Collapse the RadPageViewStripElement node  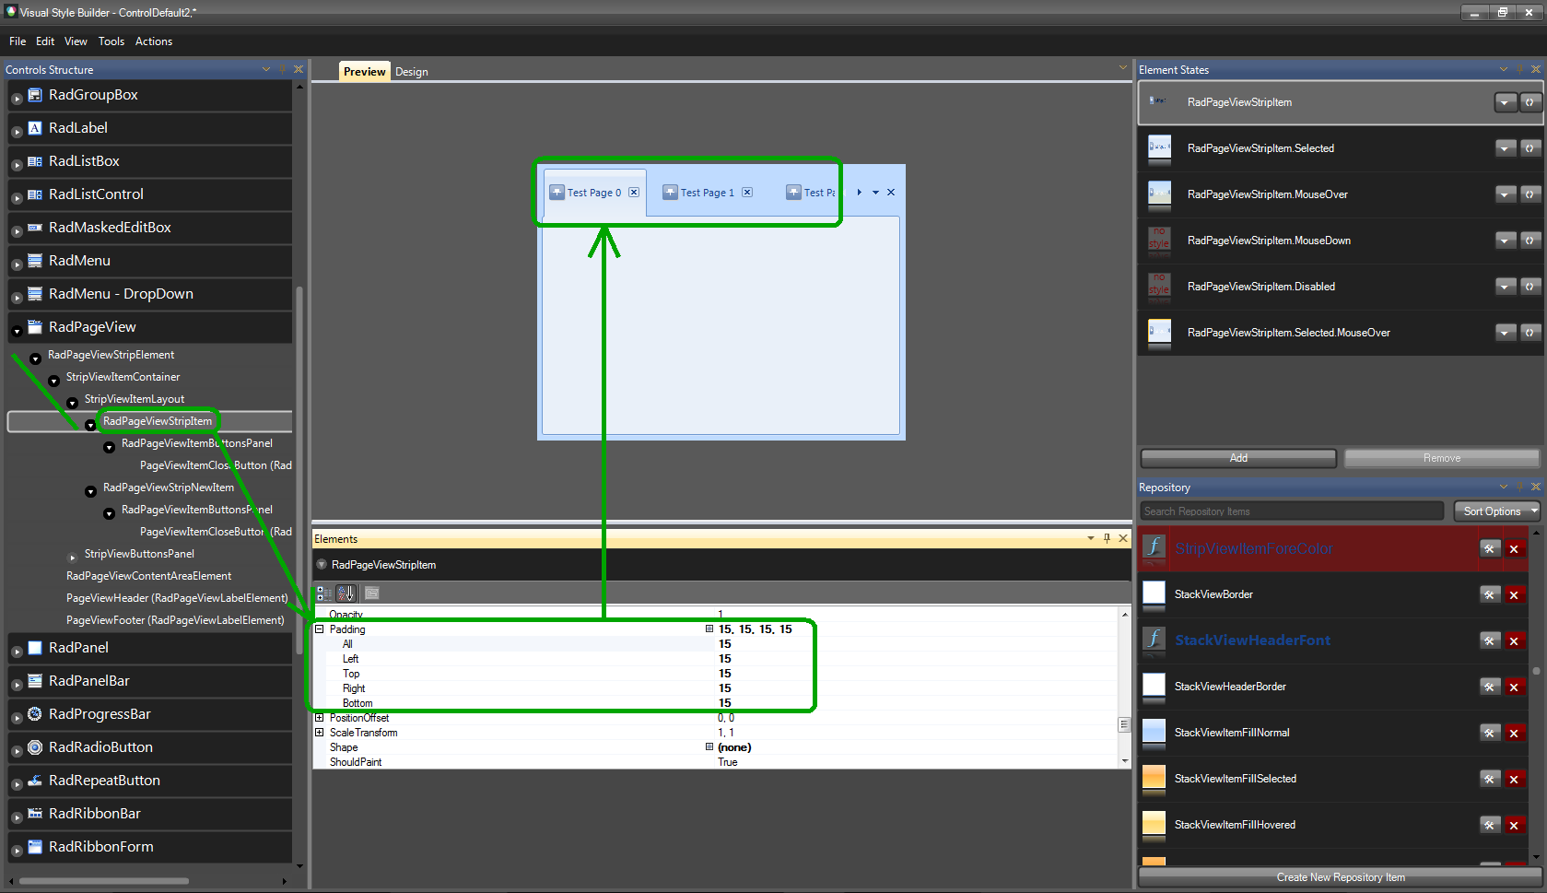click(x=35, y=358)
